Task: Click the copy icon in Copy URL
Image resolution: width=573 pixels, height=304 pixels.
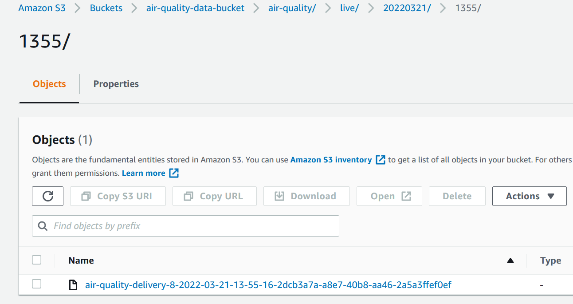Action: (188, 196)
